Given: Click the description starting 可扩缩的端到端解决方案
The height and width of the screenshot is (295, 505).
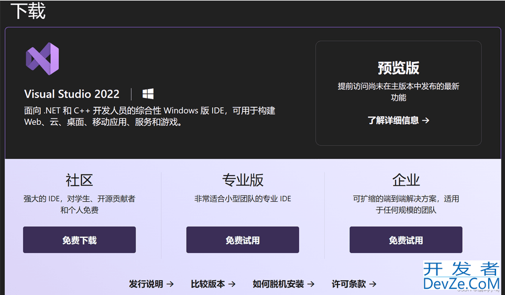Looking at the screenshot, I should (x=406, y=204).
